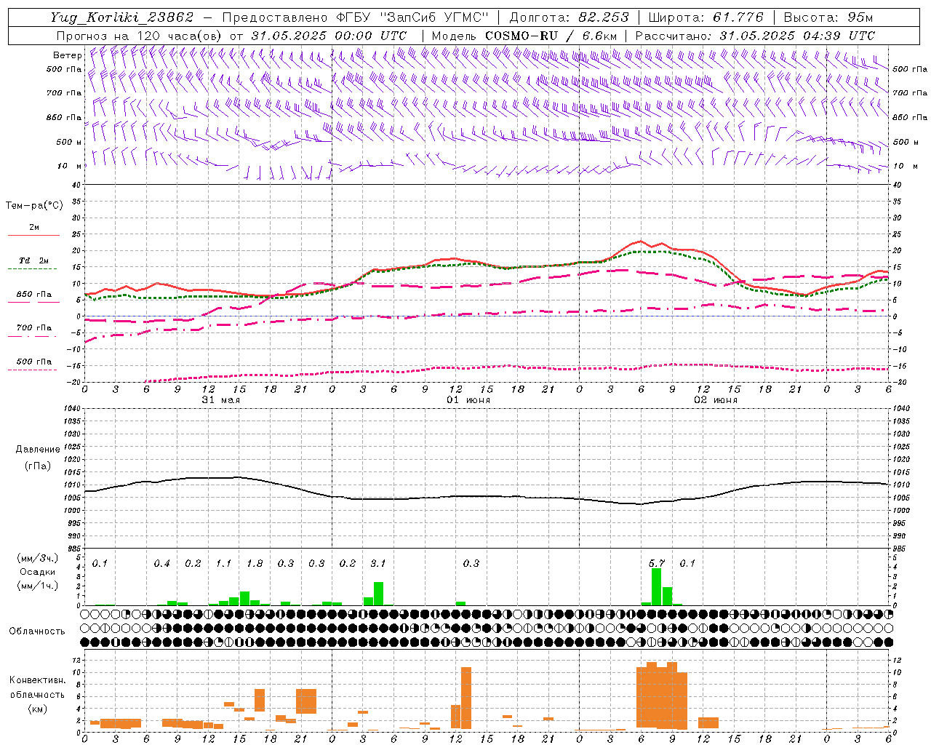This screenshot has height=745, width=931.
Task: Click the Осадки precipitation panel label
Action: click(38, 572)
